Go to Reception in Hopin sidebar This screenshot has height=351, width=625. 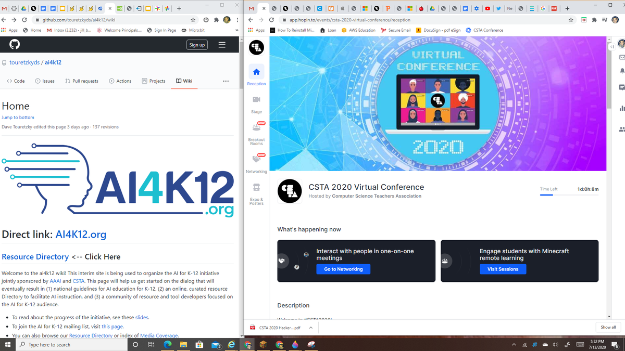pyautogui.click(x=256, y=76)
